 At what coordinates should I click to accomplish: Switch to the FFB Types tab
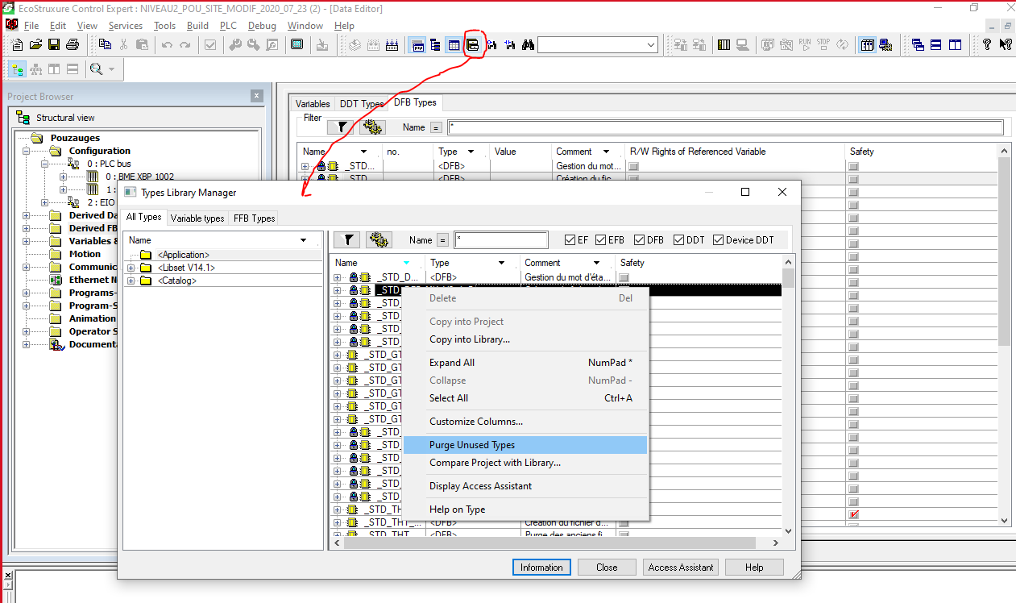coord(254,218)
